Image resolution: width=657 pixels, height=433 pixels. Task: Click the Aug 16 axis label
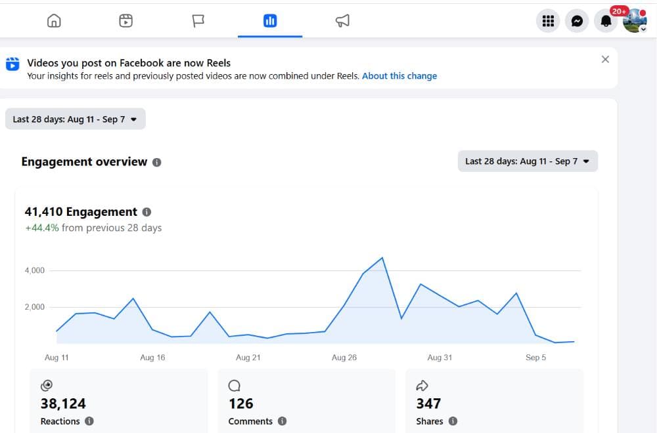click(x=152, y=358)
